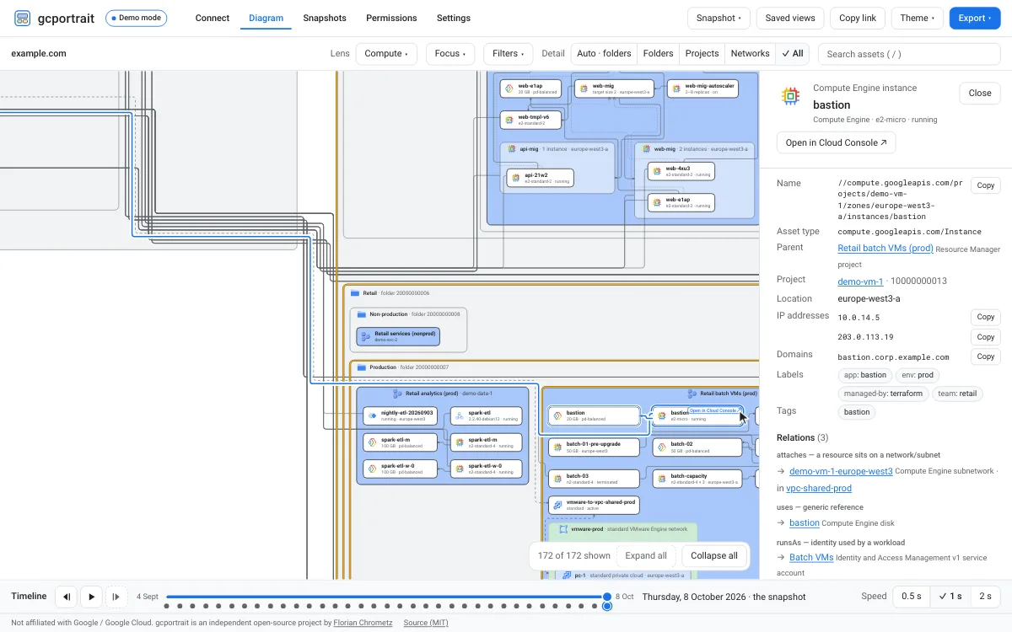Select the batch-02 disk icon
This screenshot has height=632, width=1012.
(661, 447)
